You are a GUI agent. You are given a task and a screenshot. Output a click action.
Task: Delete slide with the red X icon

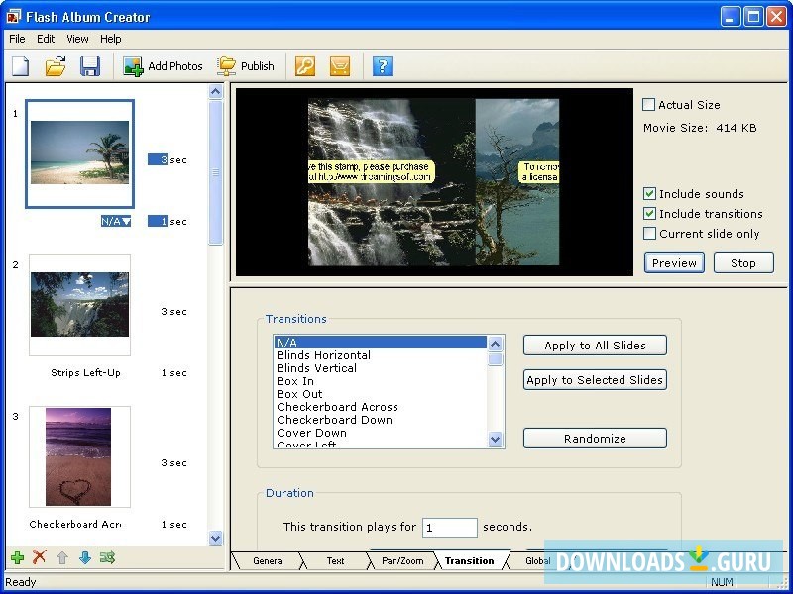pos(40,557)
